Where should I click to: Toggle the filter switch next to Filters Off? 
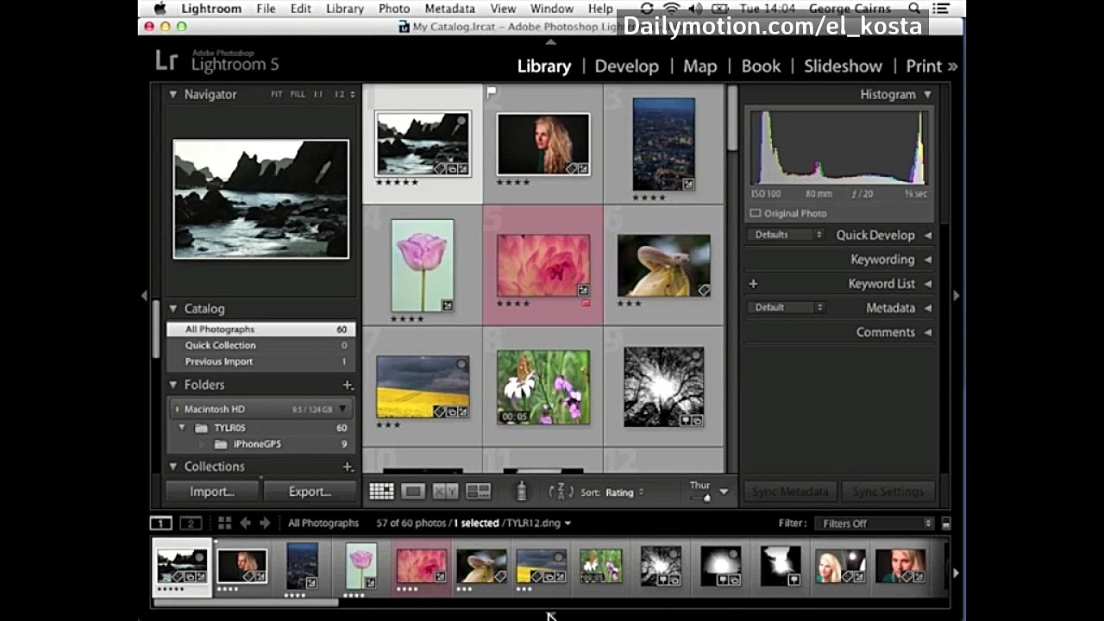(x=946, y=524)
